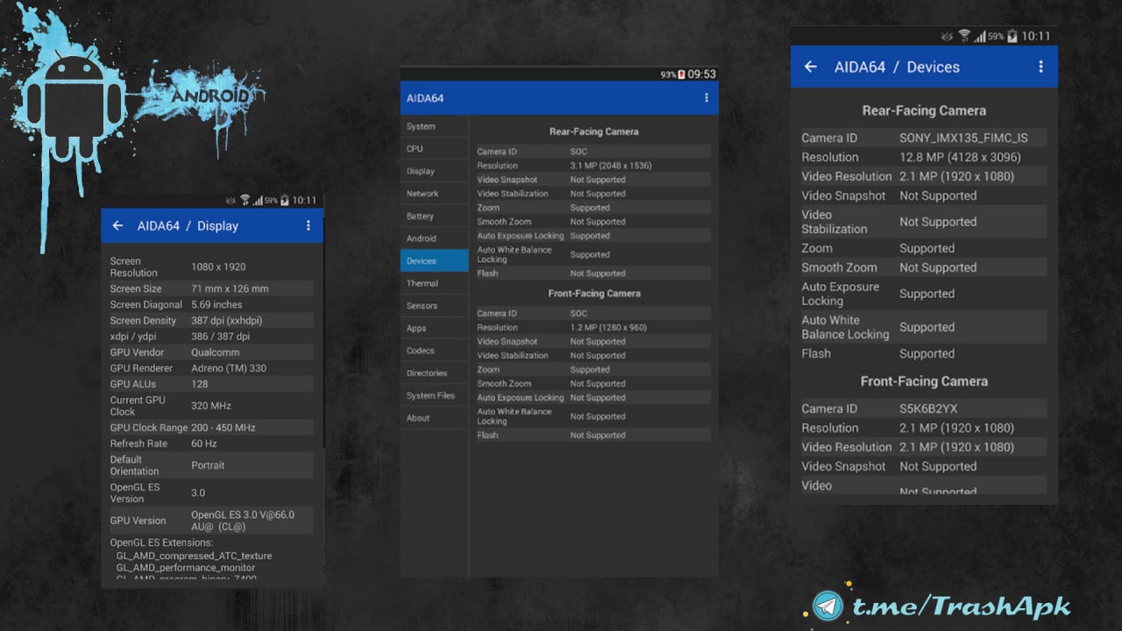Tap the battery icon in the Devices status bar
The height and width of the screenshot is (631, 1122).
1012,36
